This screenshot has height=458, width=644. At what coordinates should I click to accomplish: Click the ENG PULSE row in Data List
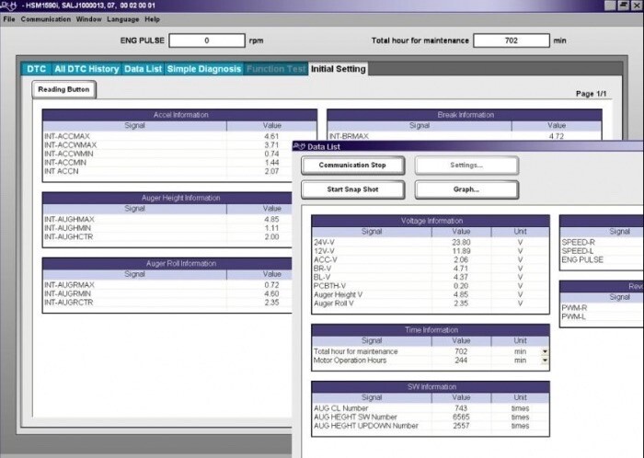point(602,259)
